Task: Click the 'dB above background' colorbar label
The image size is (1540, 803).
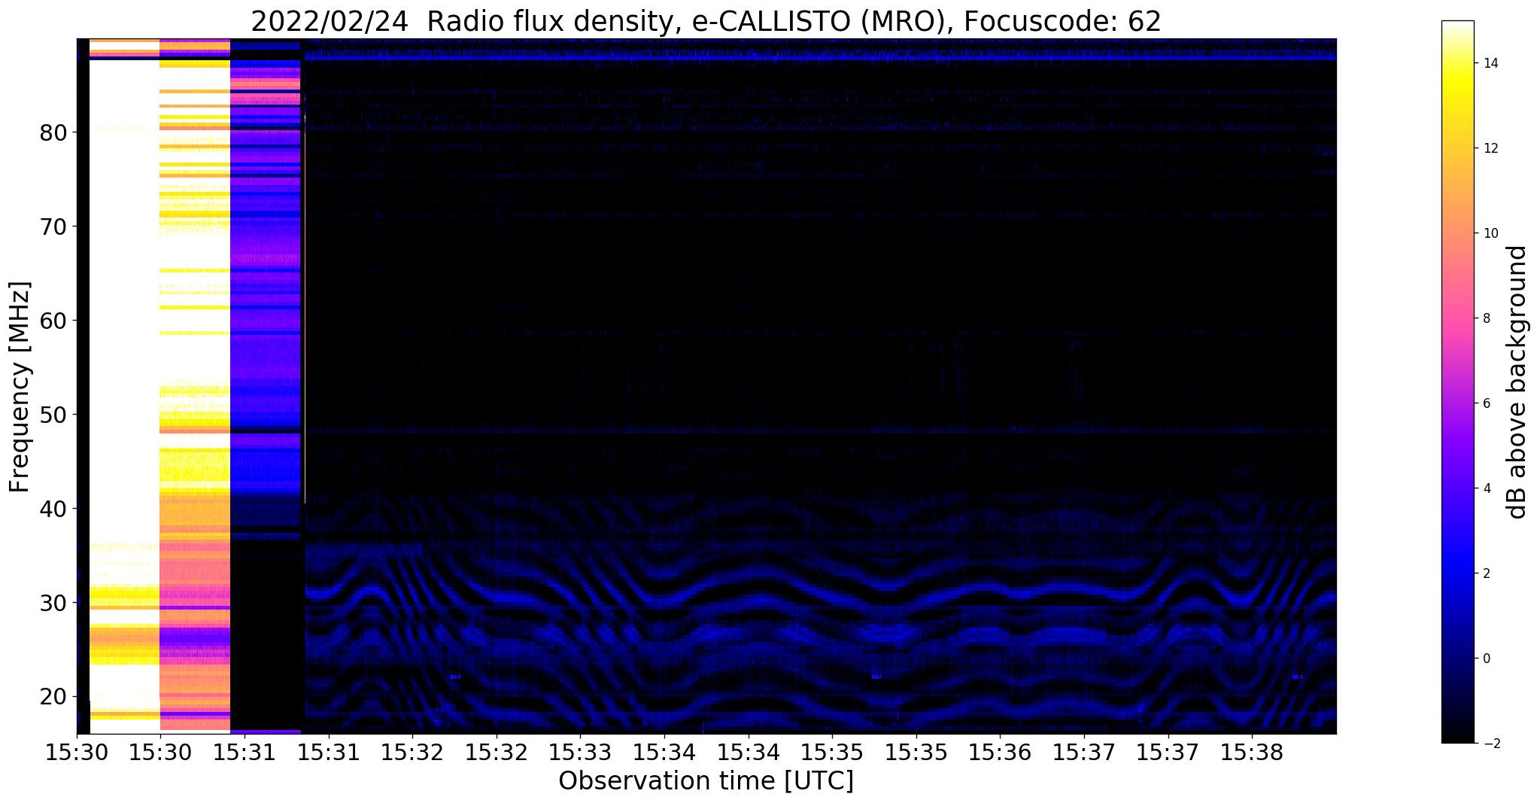Action: coord(1517,382)
